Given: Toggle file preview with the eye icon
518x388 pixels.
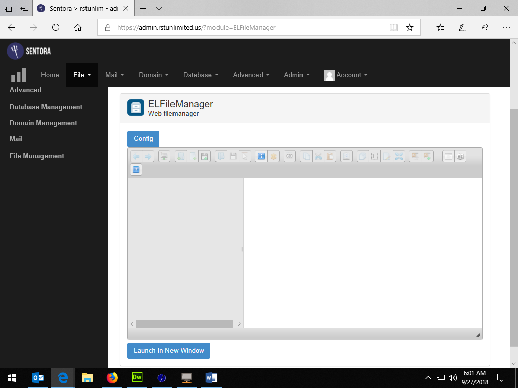Looking at the screenshot, I should (289, 156).
